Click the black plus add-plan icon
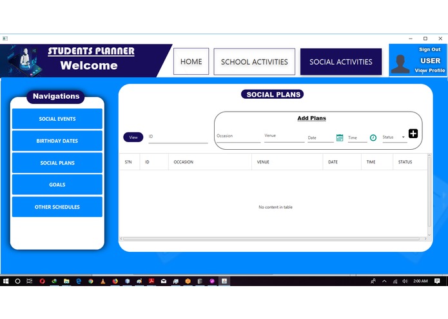Image resolution: width=448 pixels, height=319 pixels. click(x=413, y=134)
